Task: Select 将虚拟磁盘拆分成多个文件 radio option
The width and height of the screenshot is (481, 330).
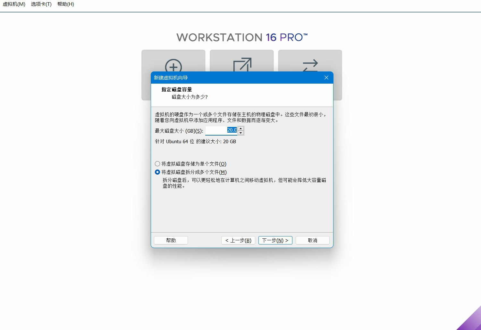Action: 157,172
